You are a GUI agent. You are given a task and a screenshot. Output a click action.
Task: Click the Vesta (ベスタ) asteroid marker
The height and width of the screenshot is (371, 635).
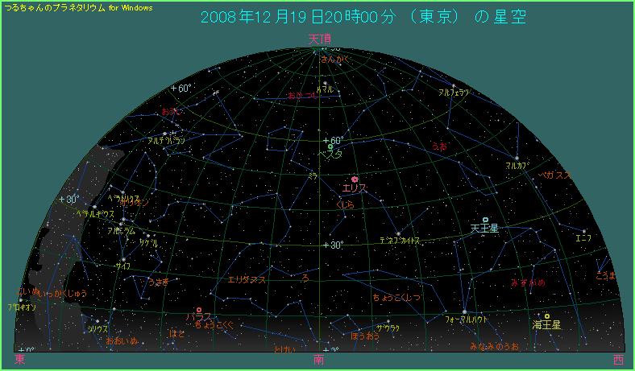[x=330, y=147]
